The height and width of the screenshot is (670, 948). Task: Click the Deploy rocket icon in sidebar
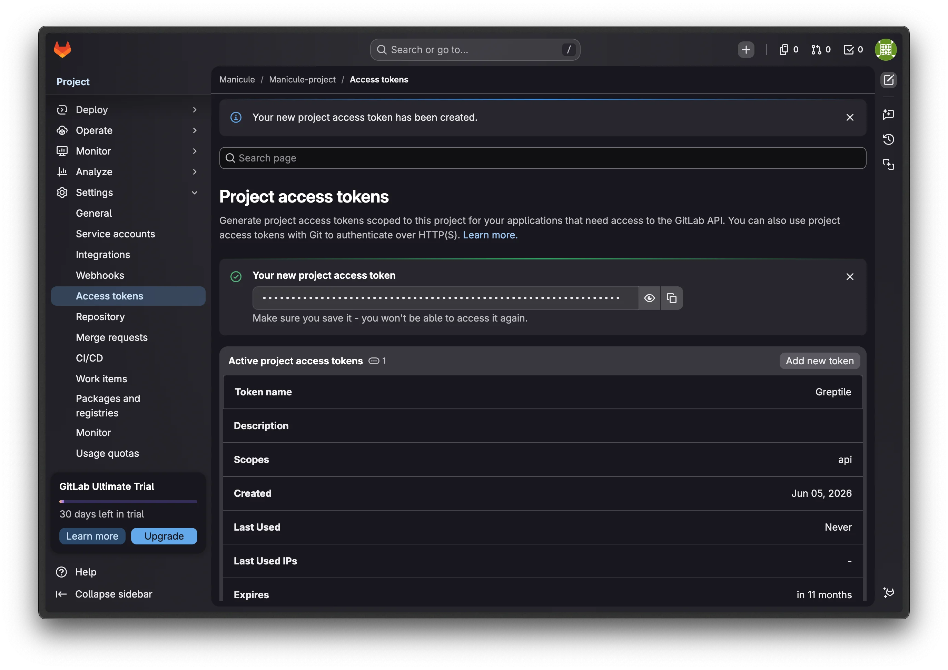click(62, 109)
